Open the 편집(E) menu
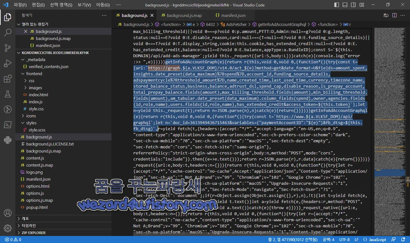Screen dimensions: 410x243 [38, 5]
